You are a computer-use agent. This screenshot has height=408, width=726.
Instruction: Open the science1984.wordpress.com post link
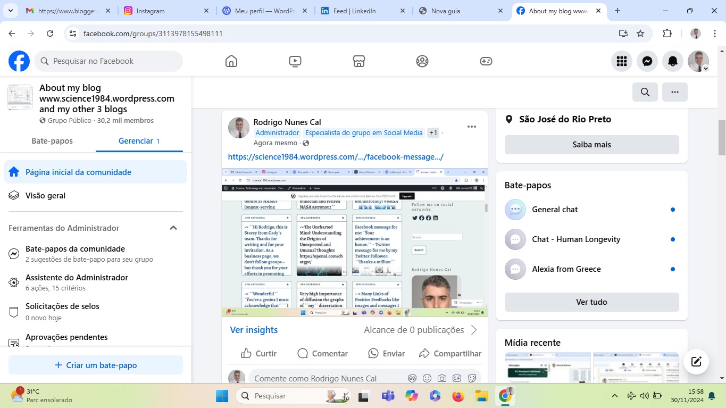(x=336, y=157)
